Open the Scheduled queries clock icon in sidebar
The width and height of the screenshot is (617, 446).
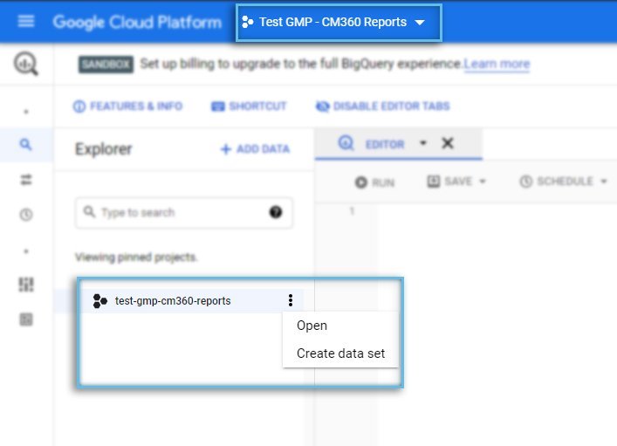[26, 215]
